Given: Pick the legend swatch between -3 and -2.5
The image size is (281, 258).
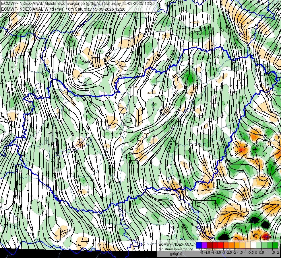Looking at the screenshot, I should click(226, 245).
